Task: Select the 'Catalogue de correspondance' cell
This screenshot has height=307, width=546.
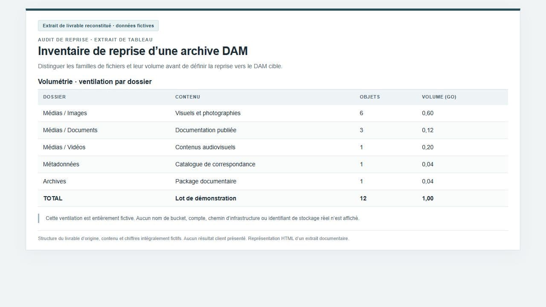Action: coord(215,164)
